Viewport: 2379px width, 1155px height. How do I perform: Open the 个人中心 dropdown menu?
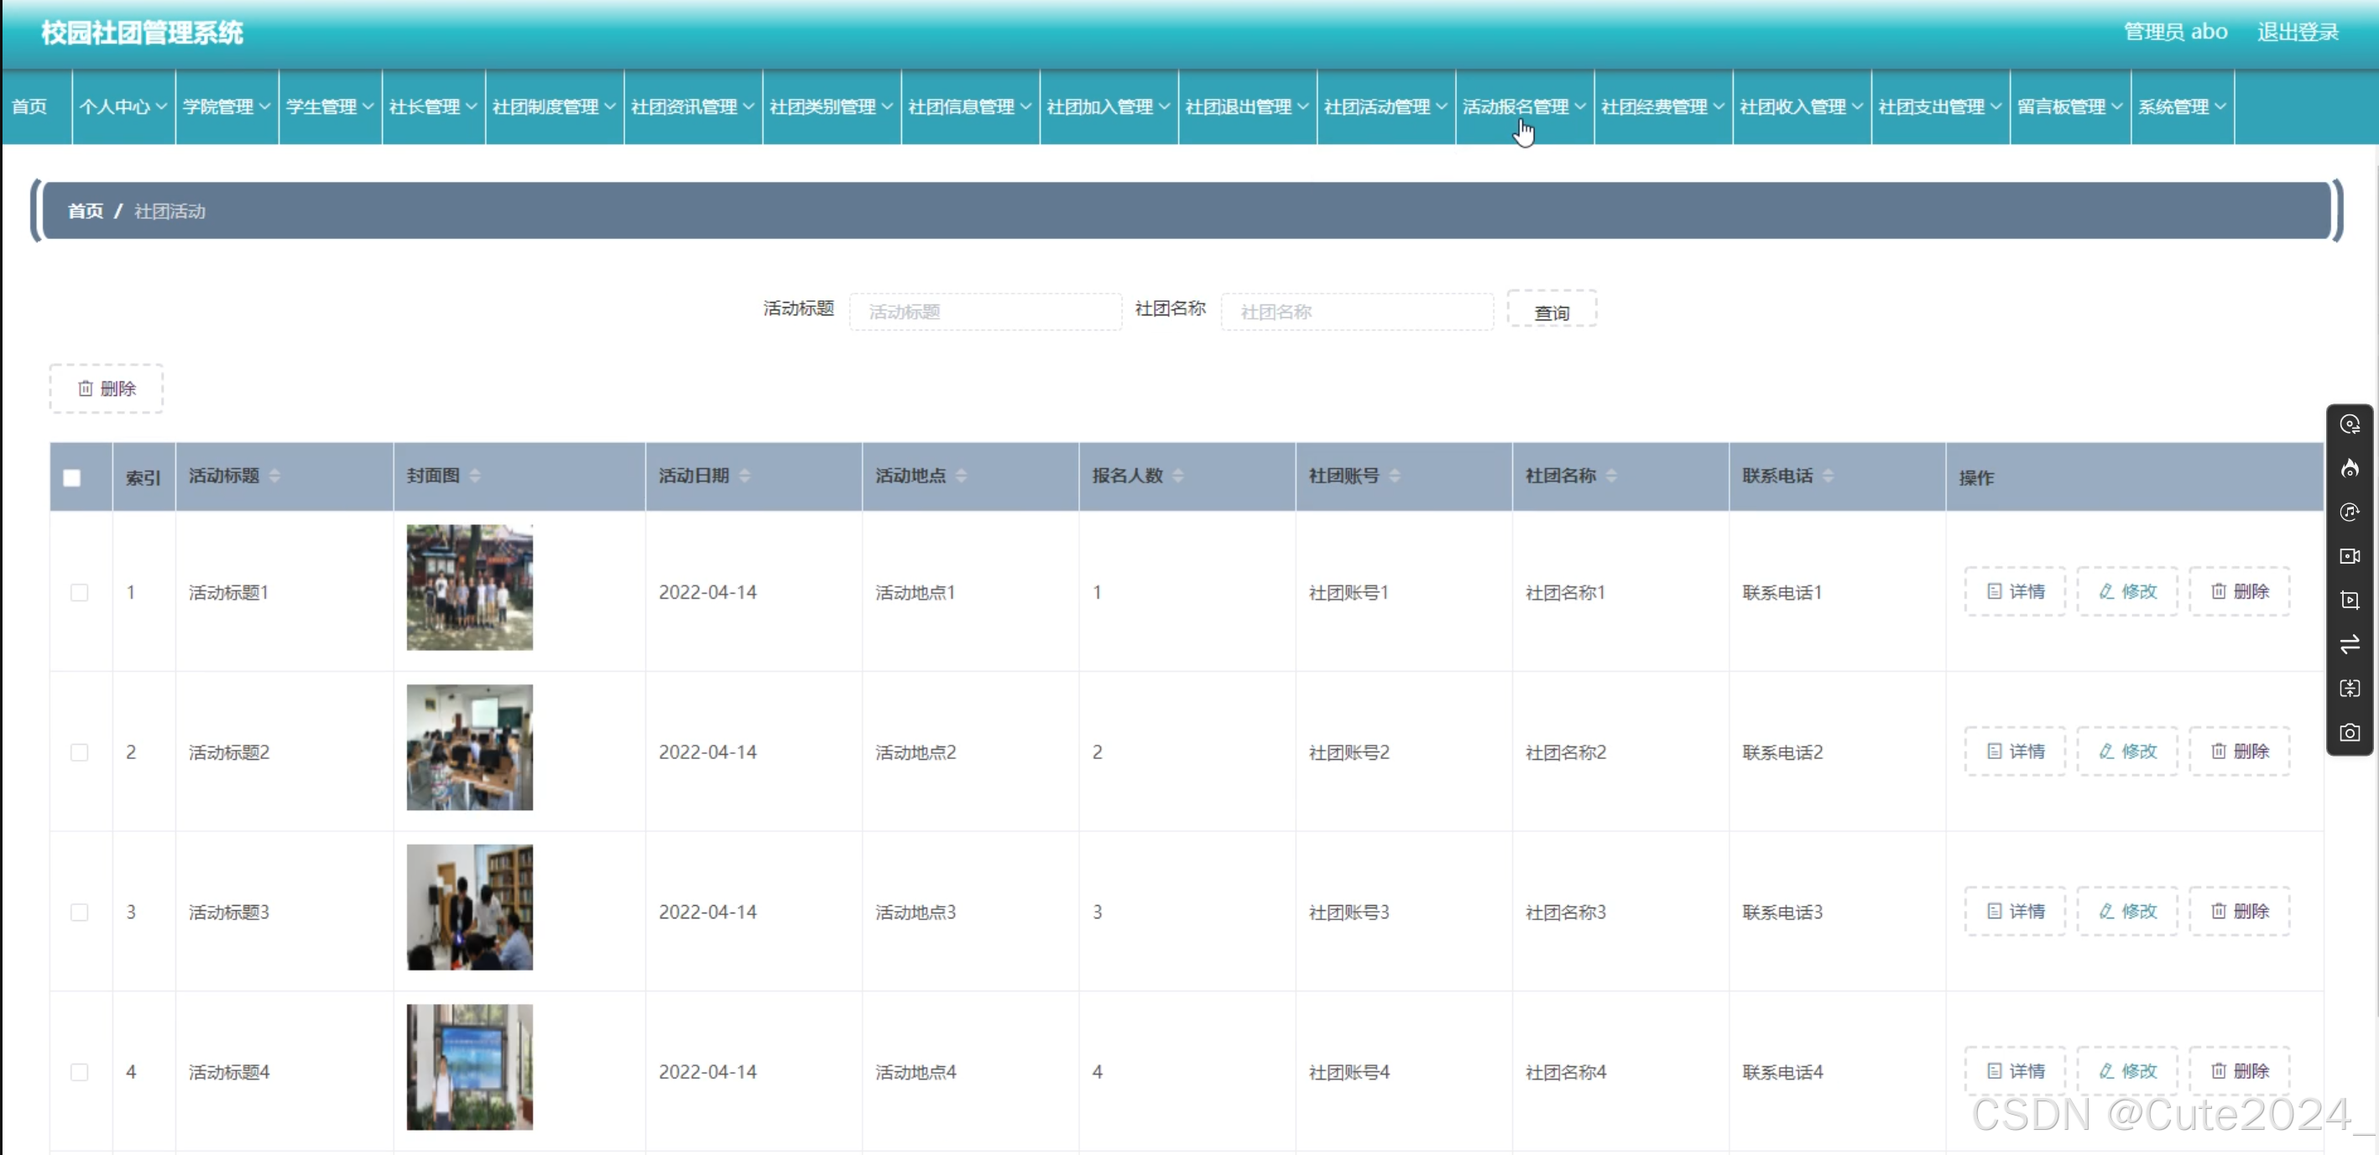[x=122, y=107]
